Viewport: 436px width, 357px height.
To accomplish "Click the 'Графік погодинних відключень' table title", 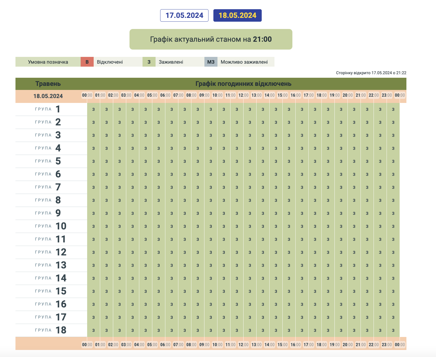I will pyautogui.click(x=243, y=84).
